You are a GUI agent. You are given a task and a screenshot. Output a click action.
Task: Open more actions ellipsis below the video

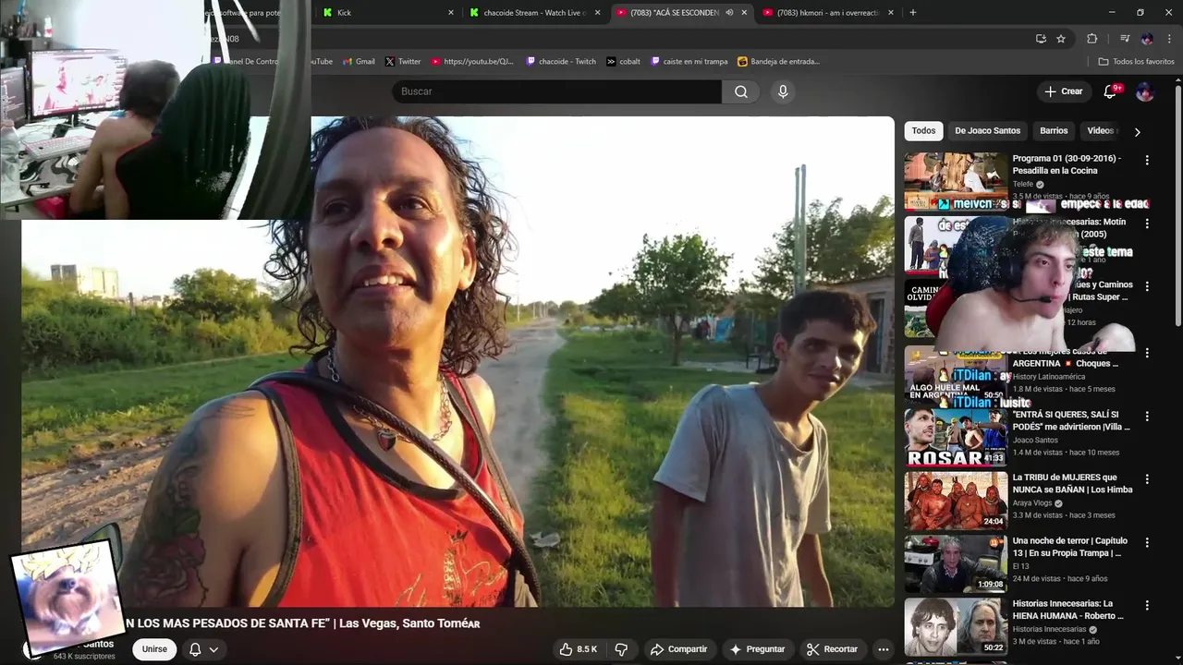[x=883, y=649]
